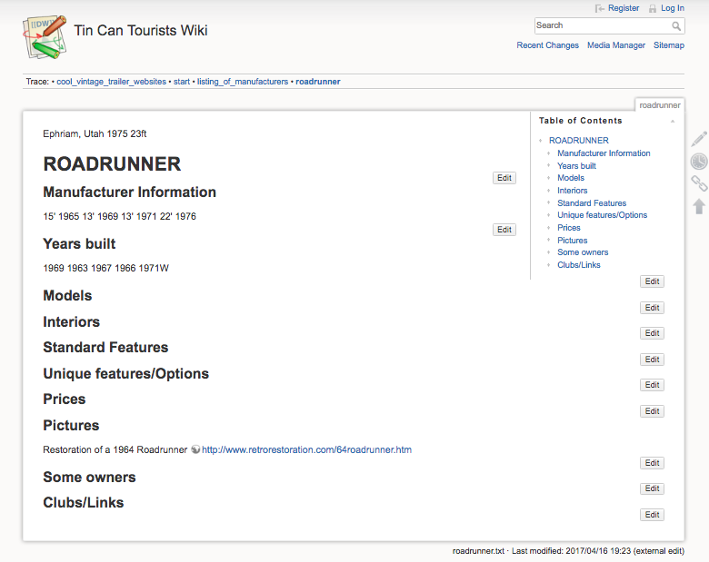Open the retrorestoration.com 64roadrunner link

306,449
